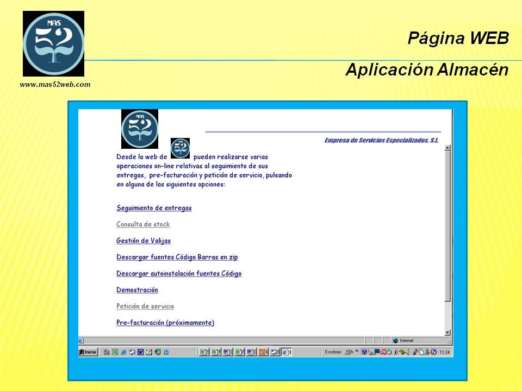
Task: Click the large MAS 52 logo on the web page
Action: pos(140,129)
